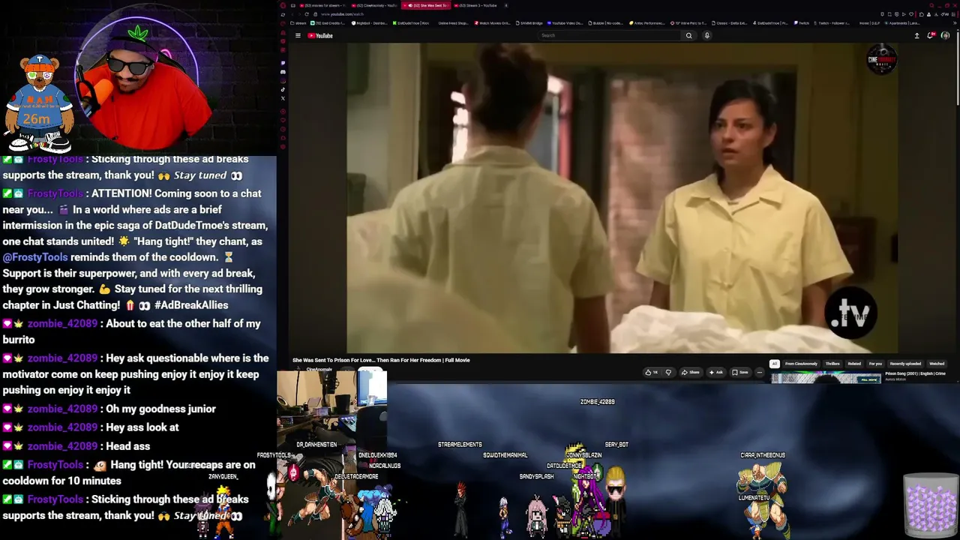Image resolution: width=960 pixels, height=540 pixels.
Task: Select the 'For you' filter chip
Action: coord(875,364)
